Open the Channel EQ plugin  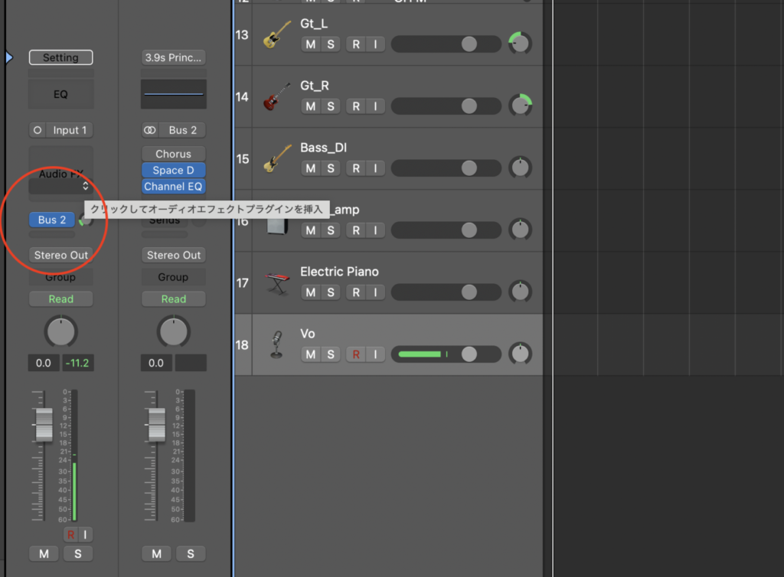174,187
